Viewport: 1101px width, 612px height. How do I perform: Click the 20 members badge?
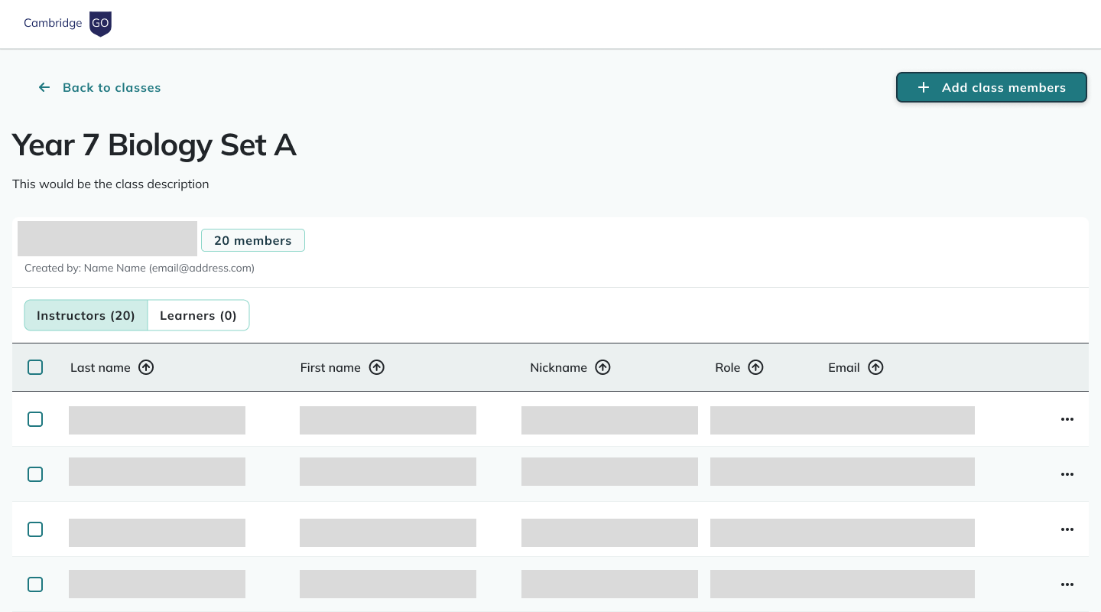coord(252,240)
